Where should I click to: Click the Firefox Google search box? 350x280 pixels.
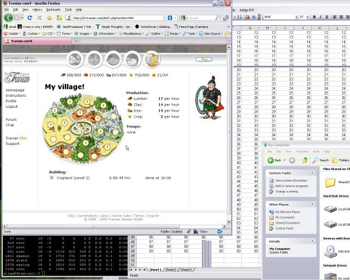click(201, 18)
